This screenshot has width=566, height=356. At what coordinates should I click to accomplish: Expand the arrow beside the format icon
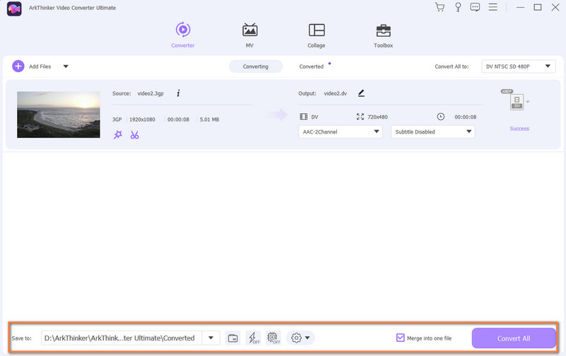[528, 102]
